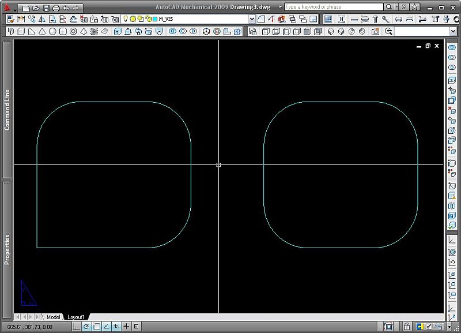Select the Torus solid tool
Viewport: 461px width, 333px height.
click(x=74, y=31)
